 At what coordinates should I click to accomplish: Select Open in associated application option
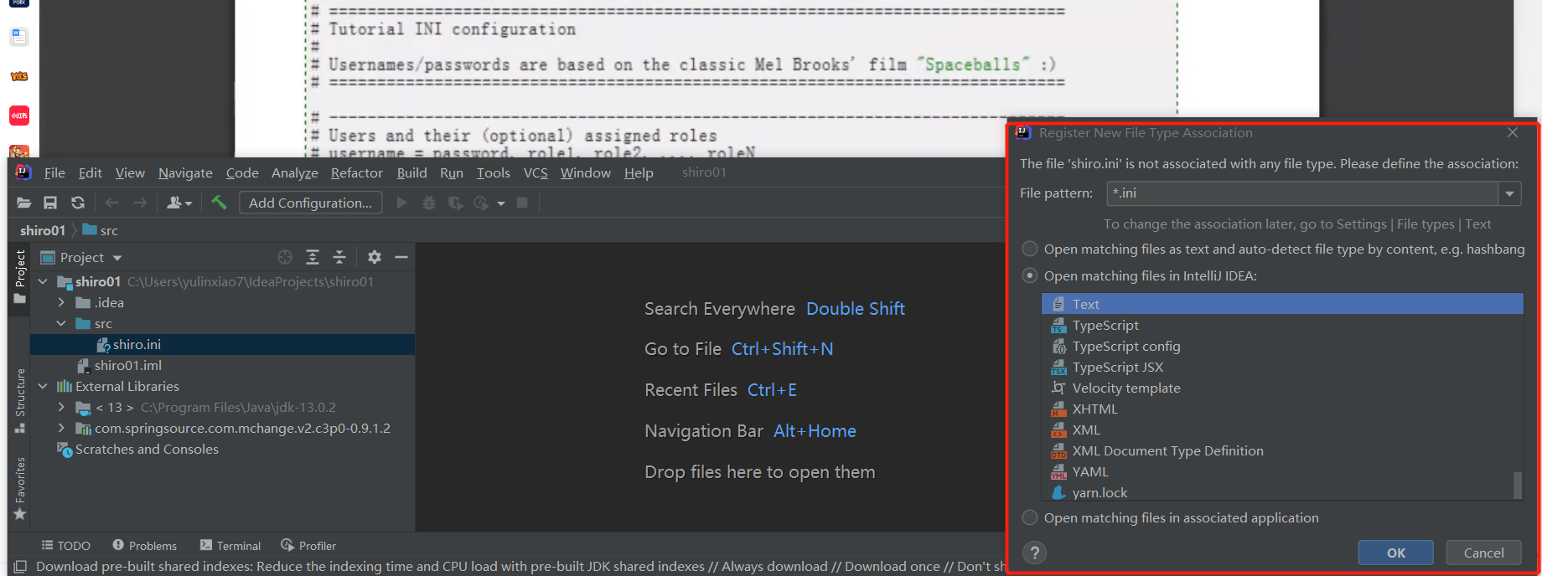click(x=1030, y=517)
